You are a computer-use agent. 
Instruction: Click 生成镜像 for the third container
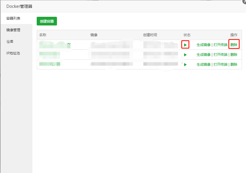tap(204, 65)
